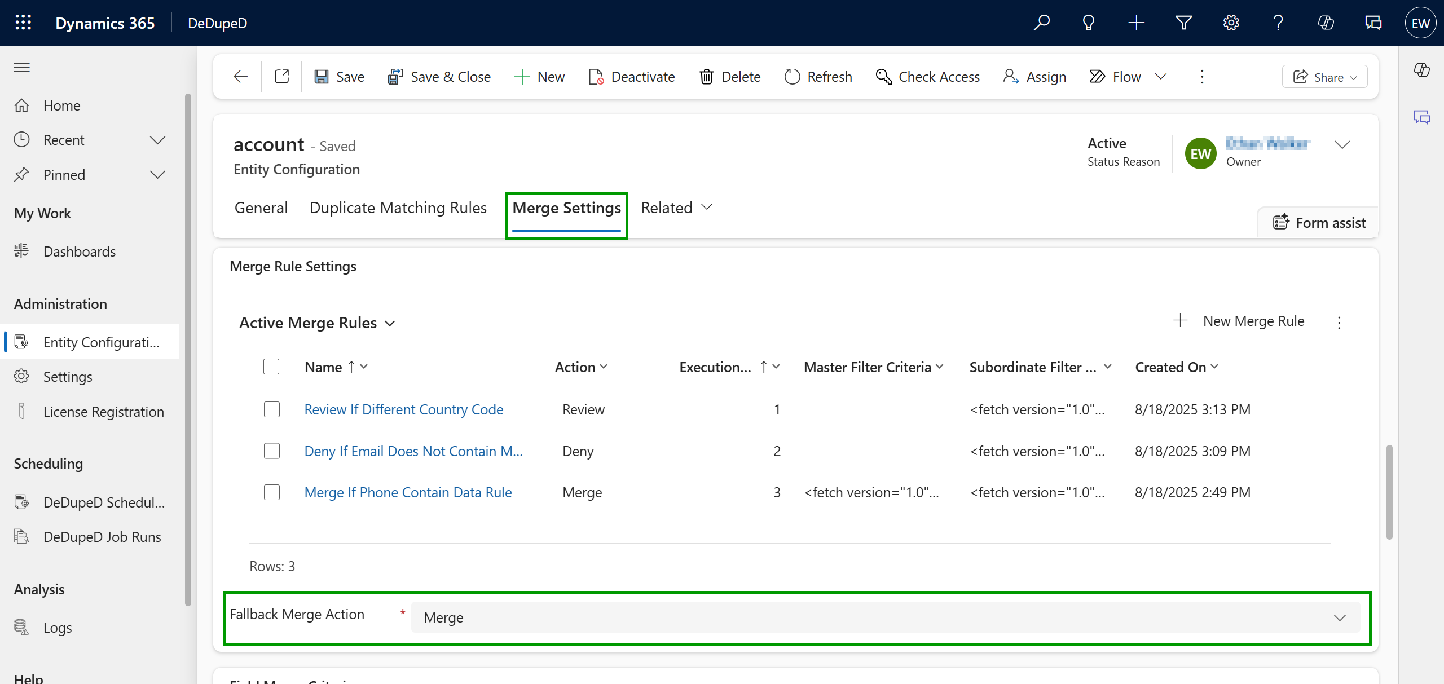Open the General tab
The width and height of the screenshot is (1444, 684).
tap(261, 208)
